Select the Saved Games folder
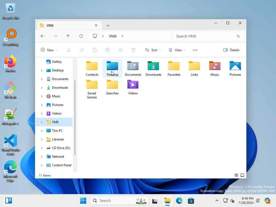This screenshot has width=276, height=207. [92, 89]
